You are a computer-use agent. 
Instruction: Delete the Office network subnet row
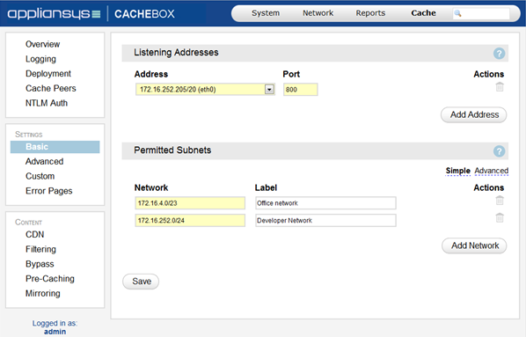[500, 201]
